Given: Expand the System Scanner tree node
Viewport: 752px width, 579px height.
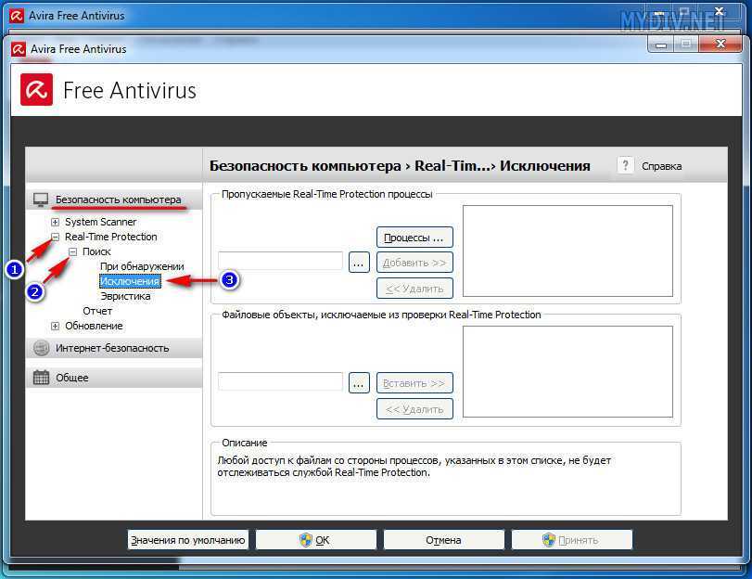Looking at the screenshot, I should pyautogui.click(x=56, y=222).
